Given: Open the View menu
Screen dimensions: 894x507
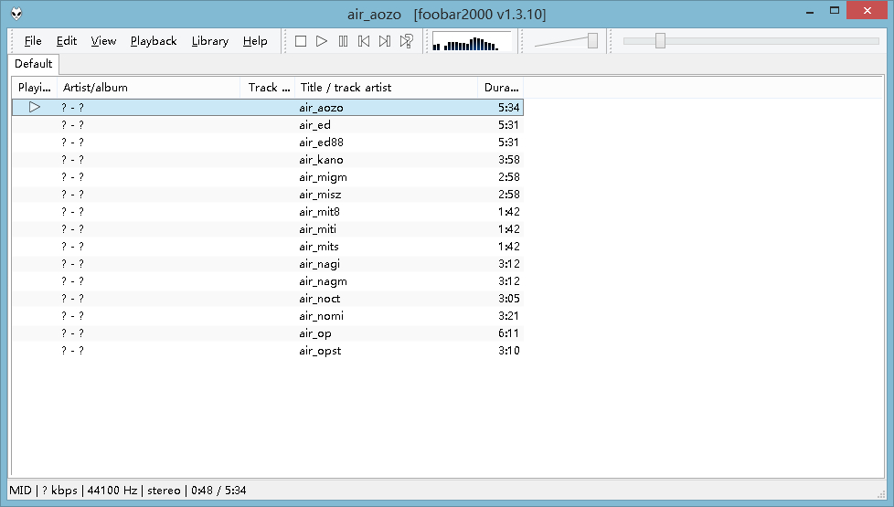Looking at the screenshot, I should point(103,41).
